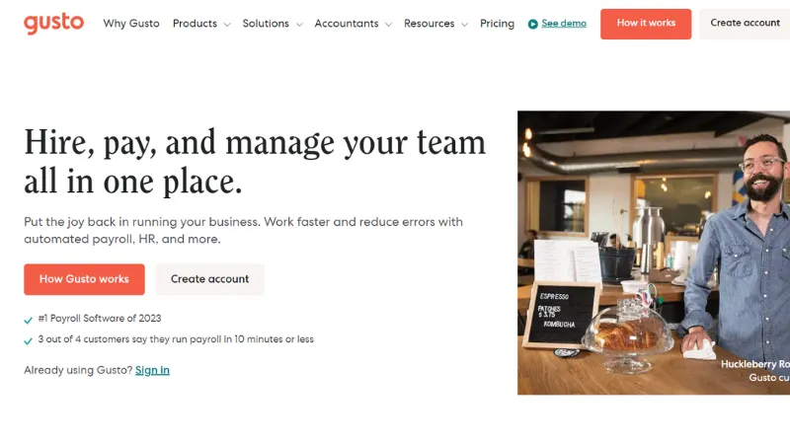
Task: Click the Hire, pay, and manage headline
Action: pos(255,162)
